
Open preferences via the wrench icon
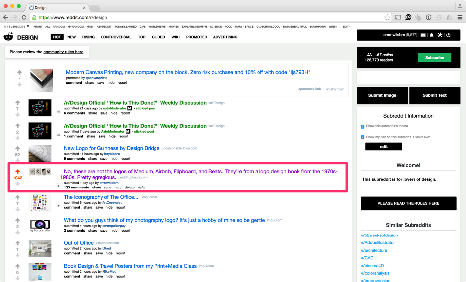[440, 35]
